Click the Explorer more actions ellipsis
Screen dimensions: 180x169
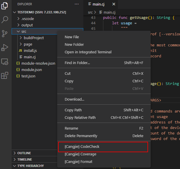pyautogui.click(x=77, y=4)
